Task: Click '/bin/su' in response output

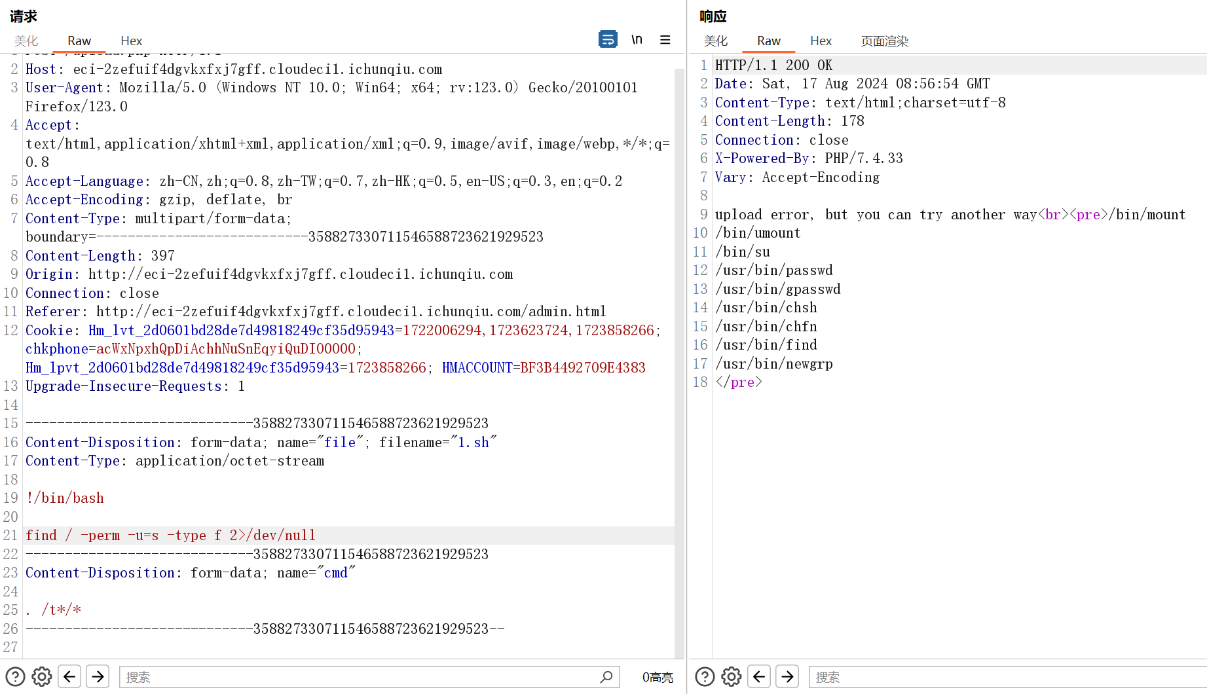Action: click(743, 252)
